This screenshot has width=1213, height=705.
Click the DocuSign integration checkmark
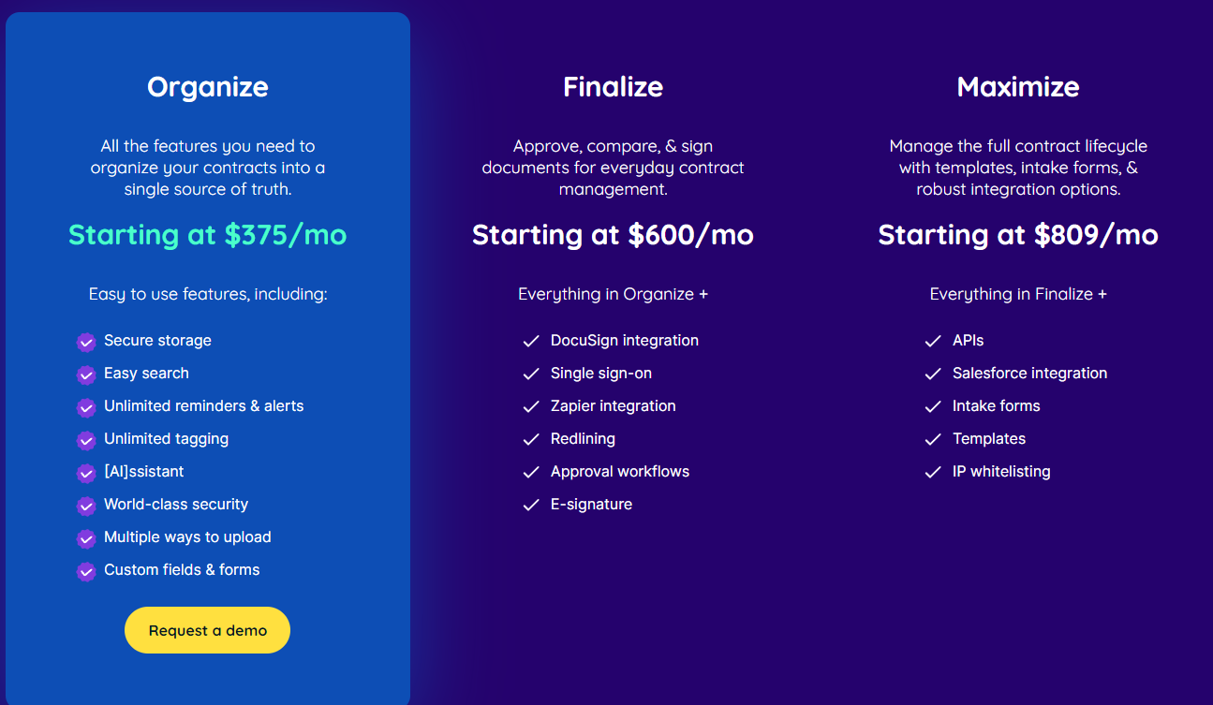pyautogui.click(x=531, y=341)
